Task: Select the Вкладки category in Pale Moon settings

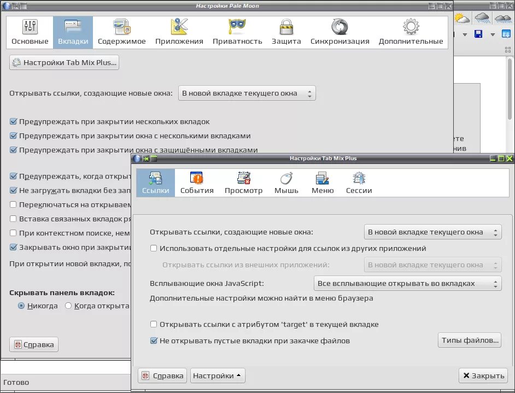Action: pos(73,32)
